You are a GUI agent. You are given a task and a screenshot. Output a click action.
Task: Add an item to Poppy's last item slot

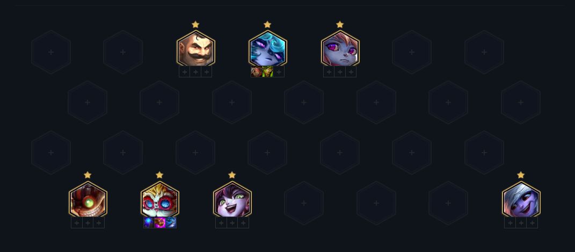coord(351,72)
